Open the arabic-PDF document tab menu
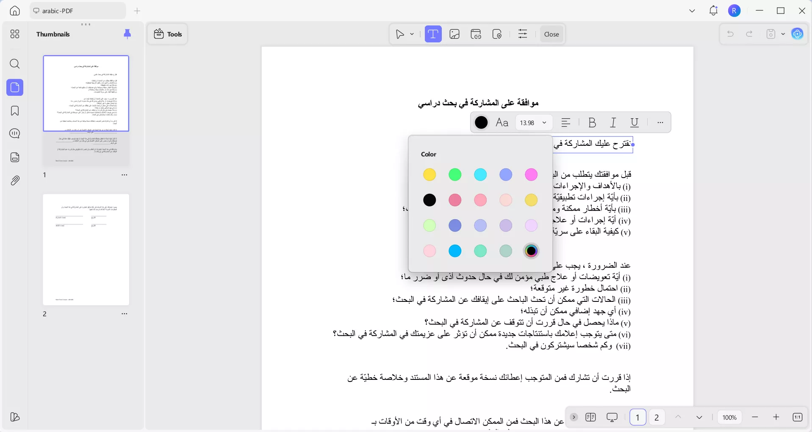Image resolution: width=812 pixels, height=432 pixels. (78, 11)
